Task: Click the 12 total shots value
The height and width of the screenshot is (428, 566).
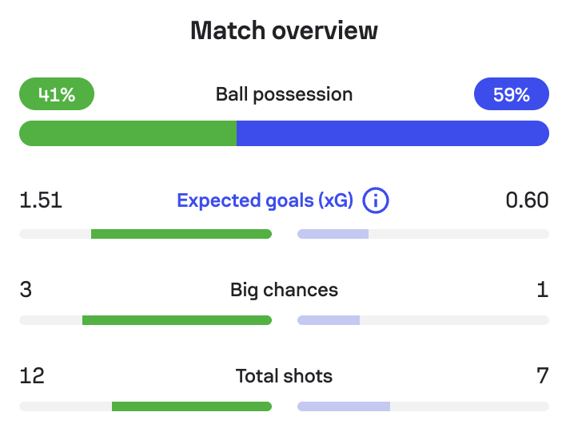Action: pos(32,376)
